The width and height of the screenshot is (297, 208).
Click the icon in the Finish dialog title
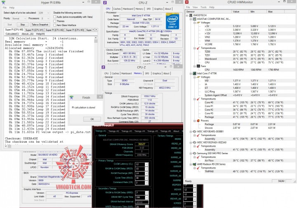click(x=71, y=97)
